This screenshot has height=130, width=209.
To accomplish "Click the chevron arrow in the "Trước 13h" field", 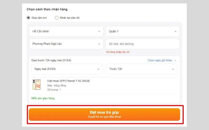I will [x=173, y=69].
